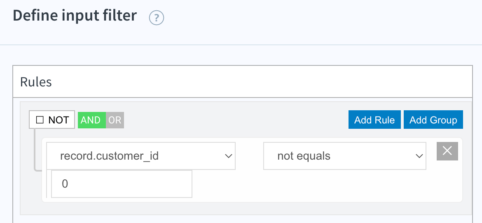The width and height of the screenshot is (482, 223).
Task: Switch the group condition to OR
Action: point(115,120)
